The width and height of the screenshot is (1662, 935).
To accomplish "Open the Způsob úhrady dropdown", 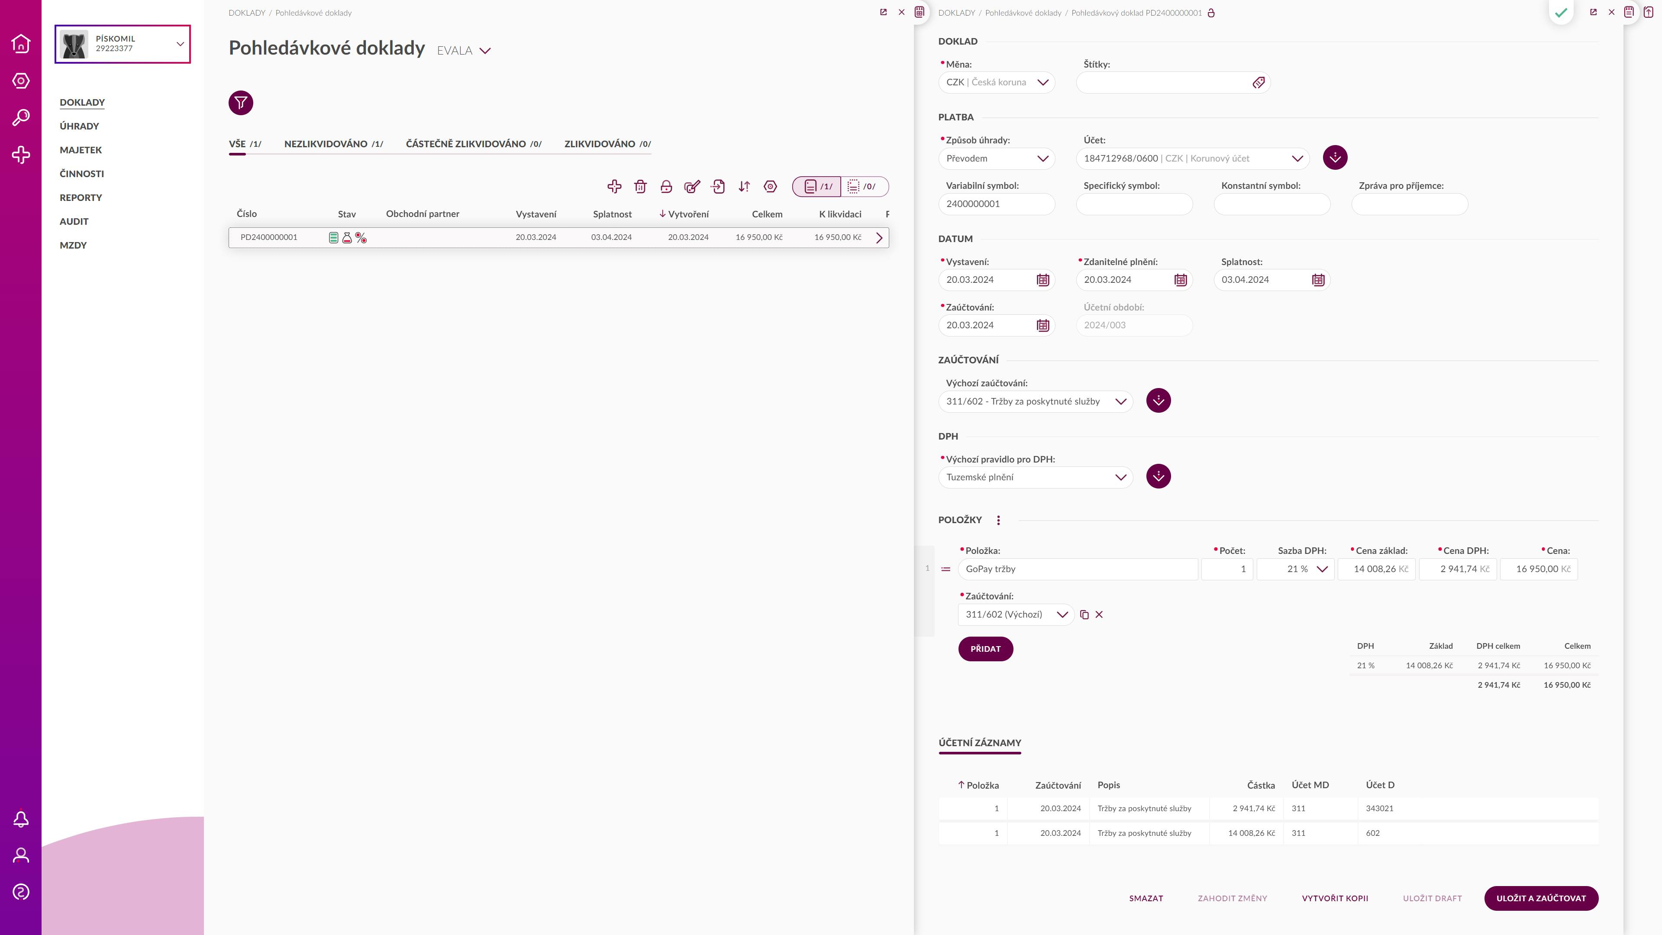I will pos(996,159).
